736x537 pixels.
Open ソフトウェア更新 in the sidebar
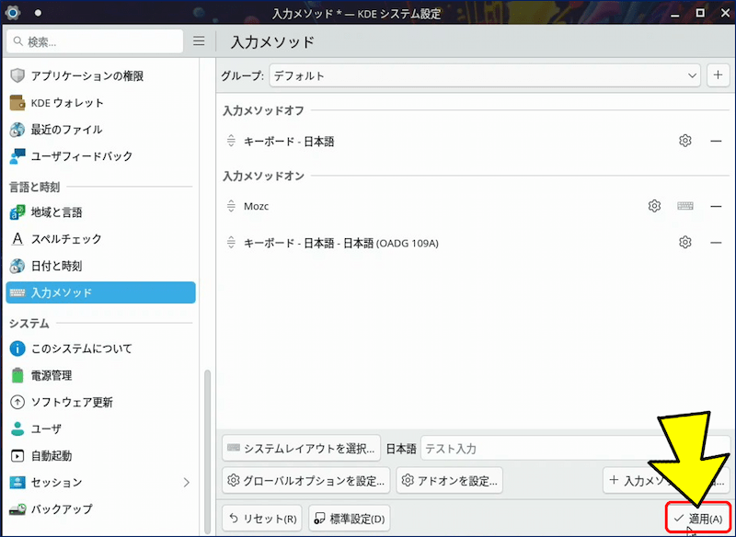coord(100,402)
